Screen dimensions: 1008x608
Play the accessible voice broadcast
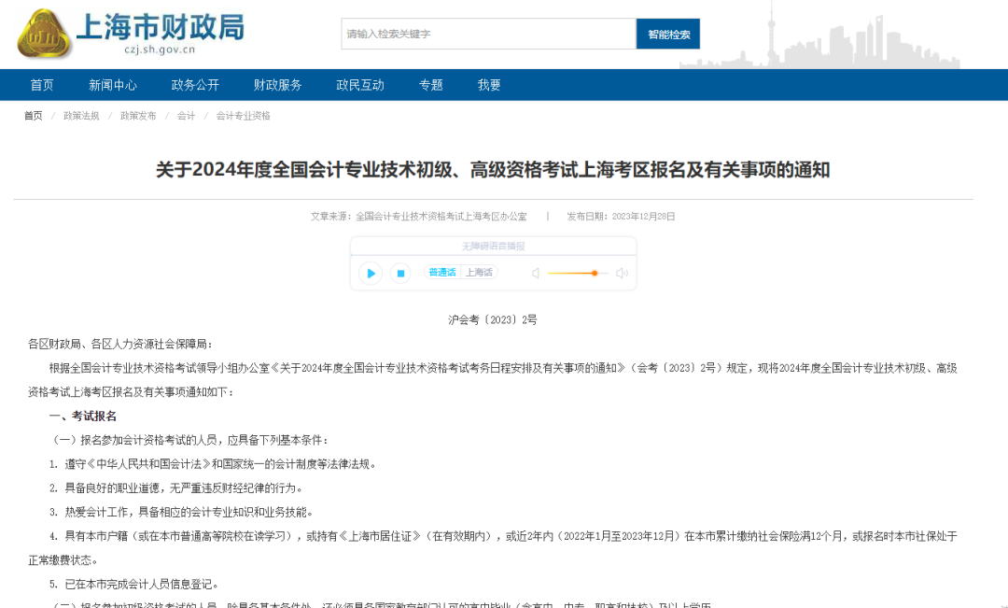point(371,274)
